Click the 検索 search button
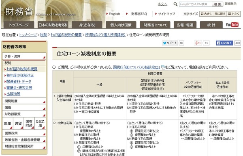243x156 pixels. click(217, 4)
